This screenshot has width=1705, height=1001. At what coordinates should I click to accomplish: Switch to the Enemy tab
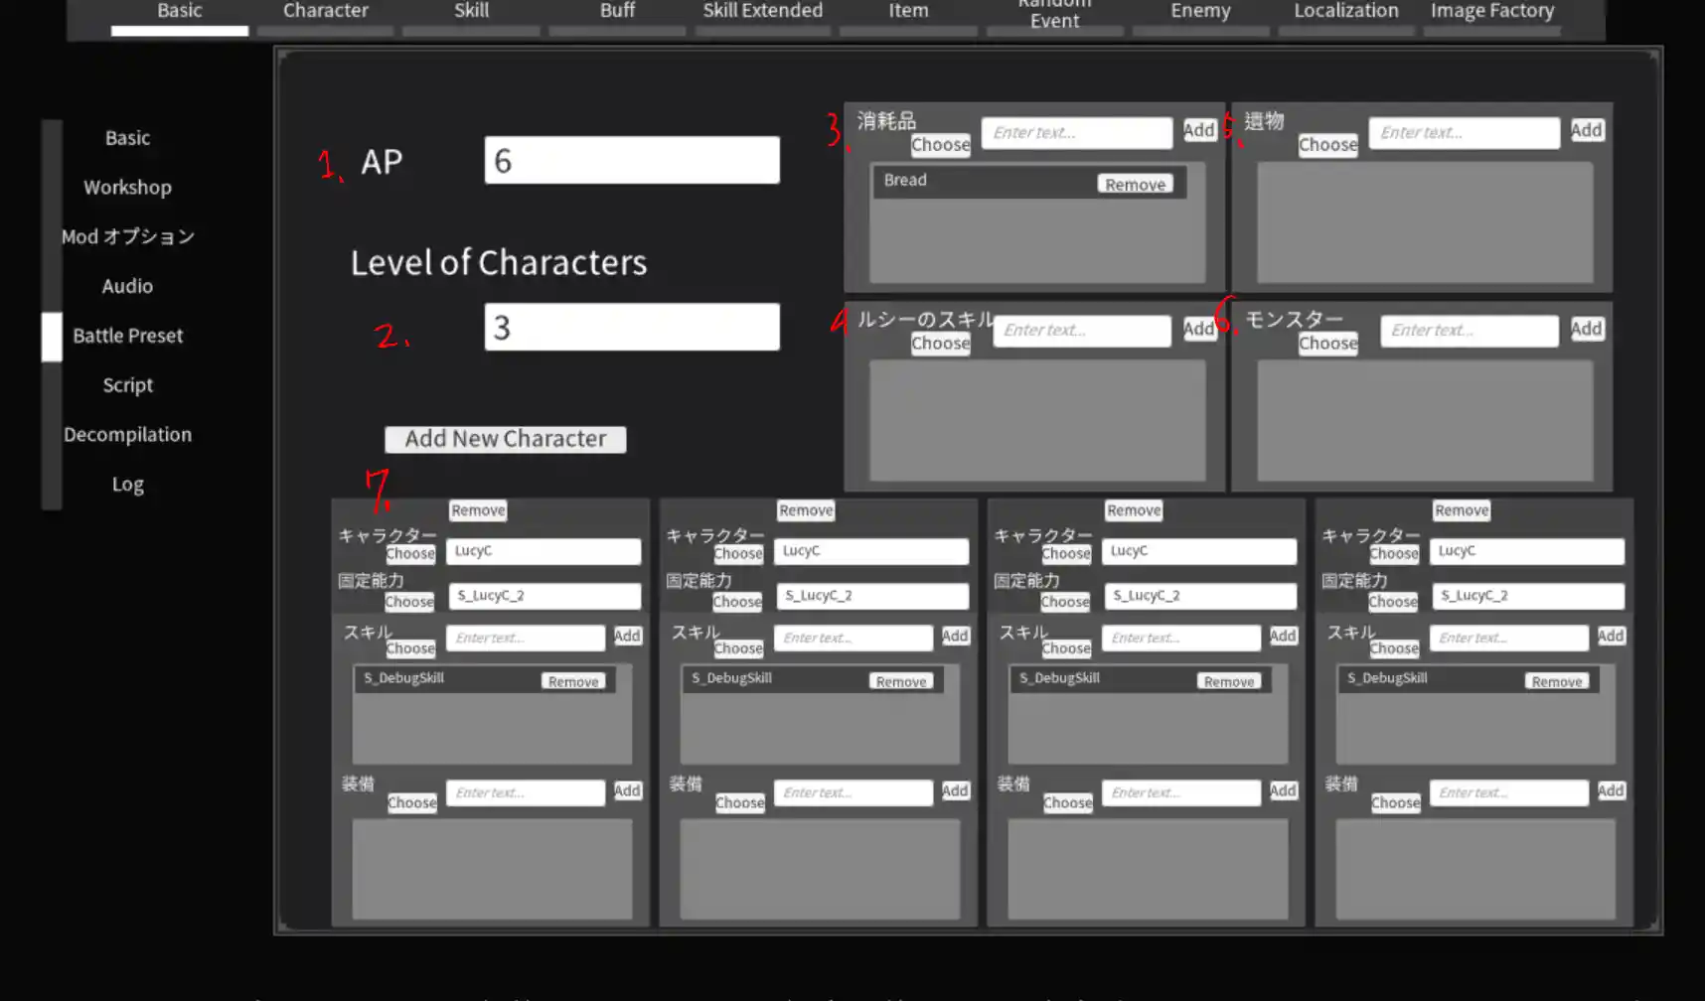1200,12
